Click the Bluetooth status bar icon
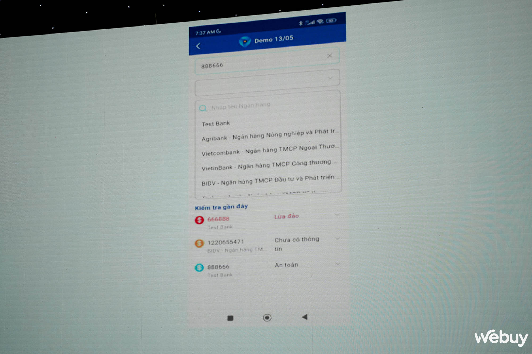The width and height of the screenshot is (532, 354). (301, 23)
